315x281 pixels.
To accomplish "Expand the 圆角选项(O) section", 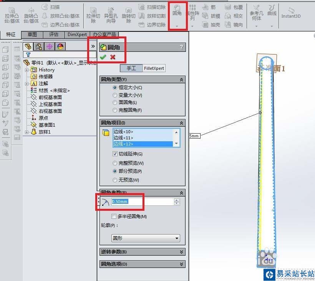I will 181,264.
